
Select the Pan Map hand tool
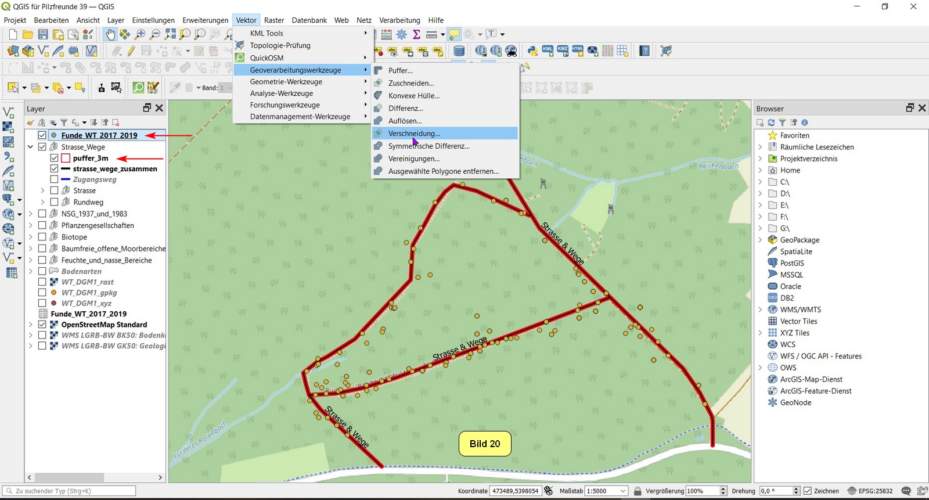tap(110, 35)
